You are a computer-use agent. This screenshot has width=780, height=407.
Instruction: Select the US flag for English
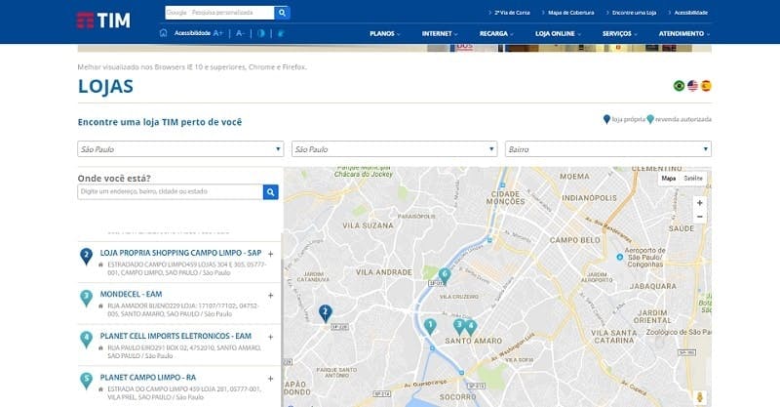point(692,86)
